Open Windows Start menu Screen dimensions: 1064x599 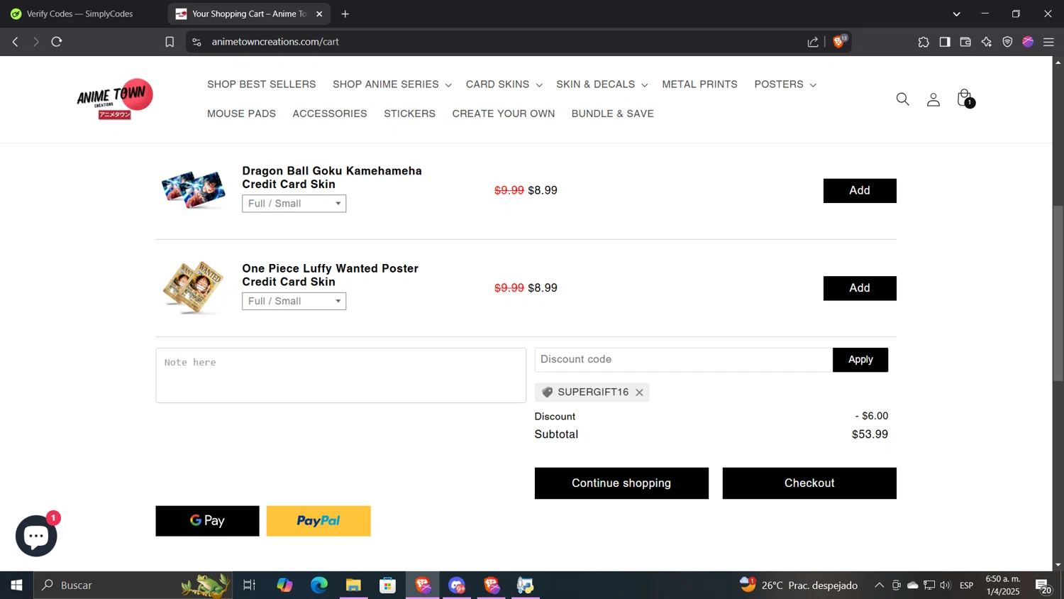(16, 585)
